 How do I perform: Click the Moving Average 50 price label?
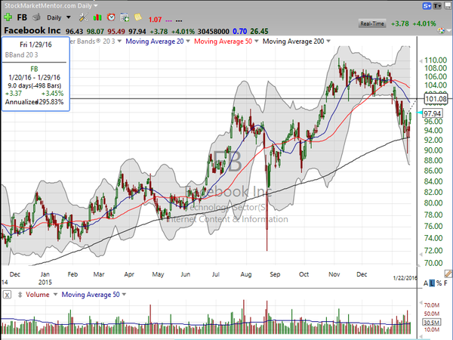click(223, 42)
